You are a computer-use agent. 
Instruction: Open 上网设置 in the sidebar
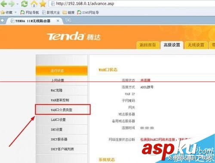coord(61,80)
